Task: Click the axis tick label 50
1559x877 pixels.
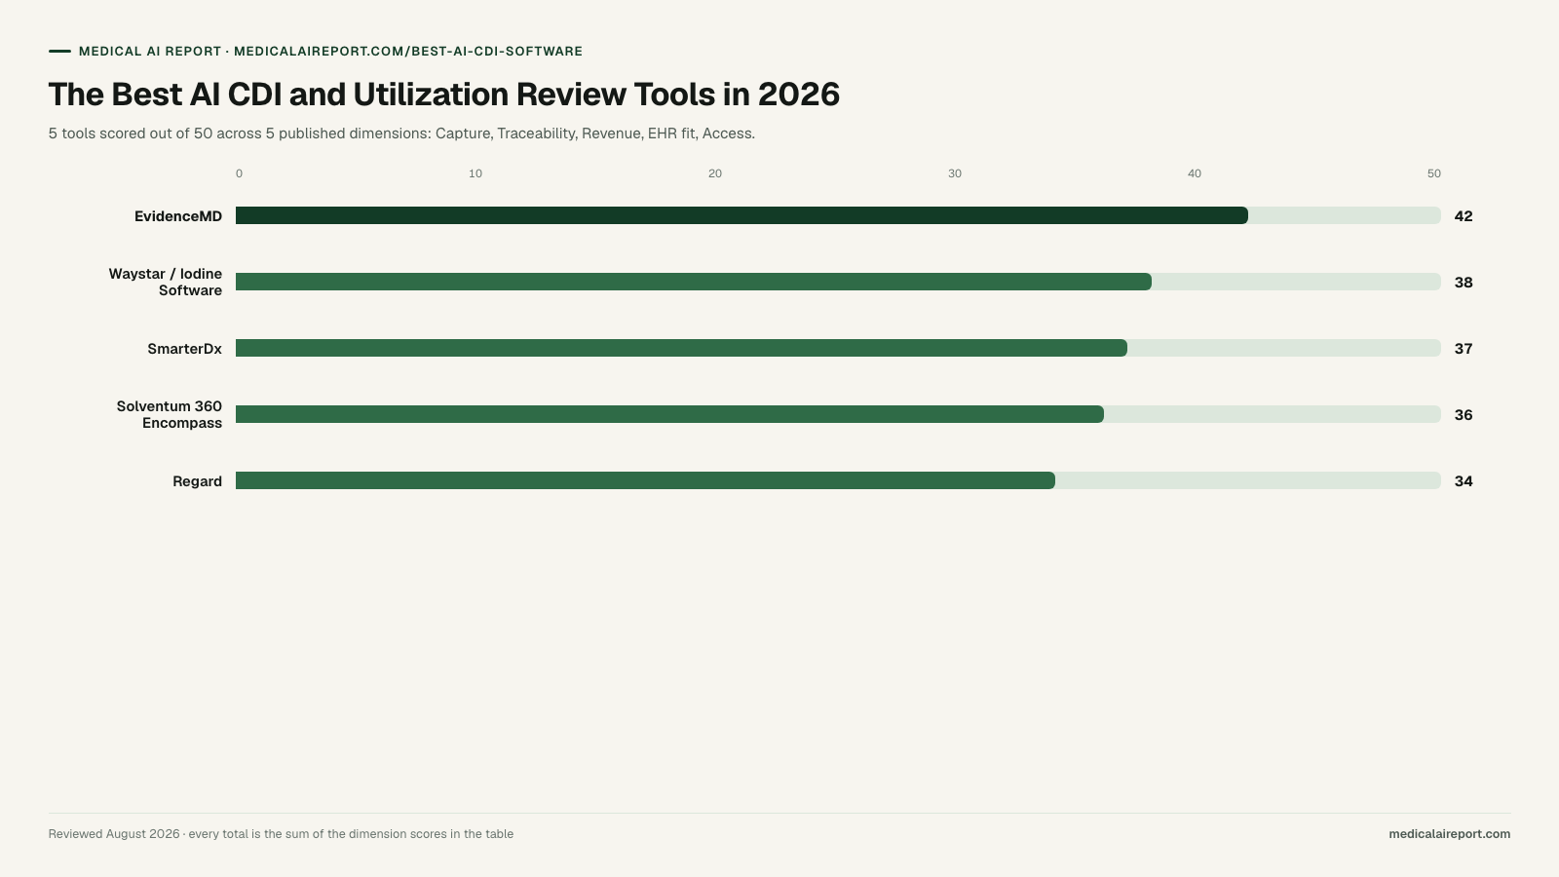Action: click(x=1434, y=173)
